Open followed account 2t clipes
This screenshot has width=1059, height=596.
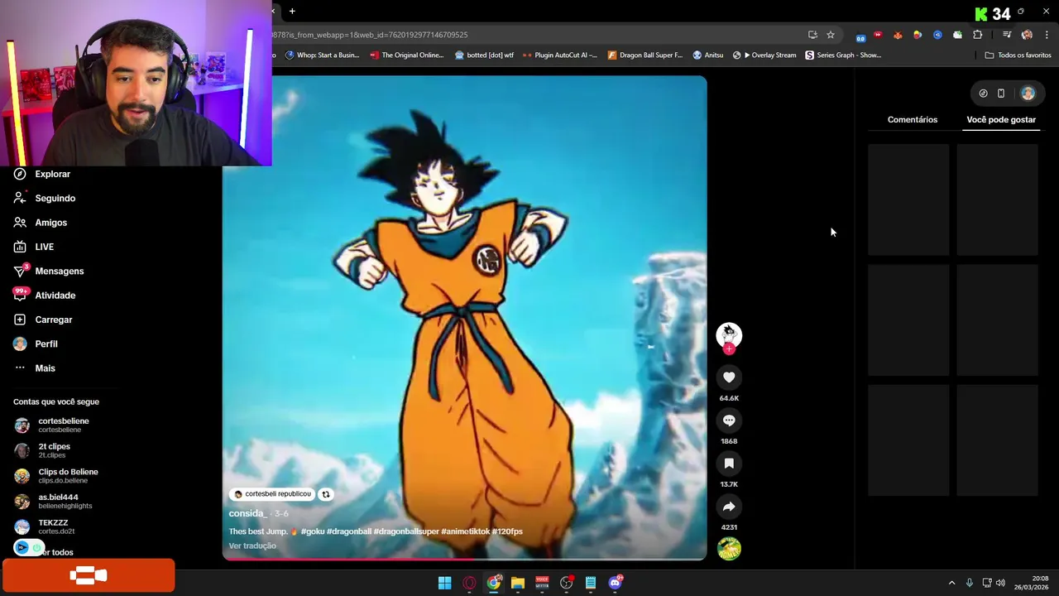point(43,450)
